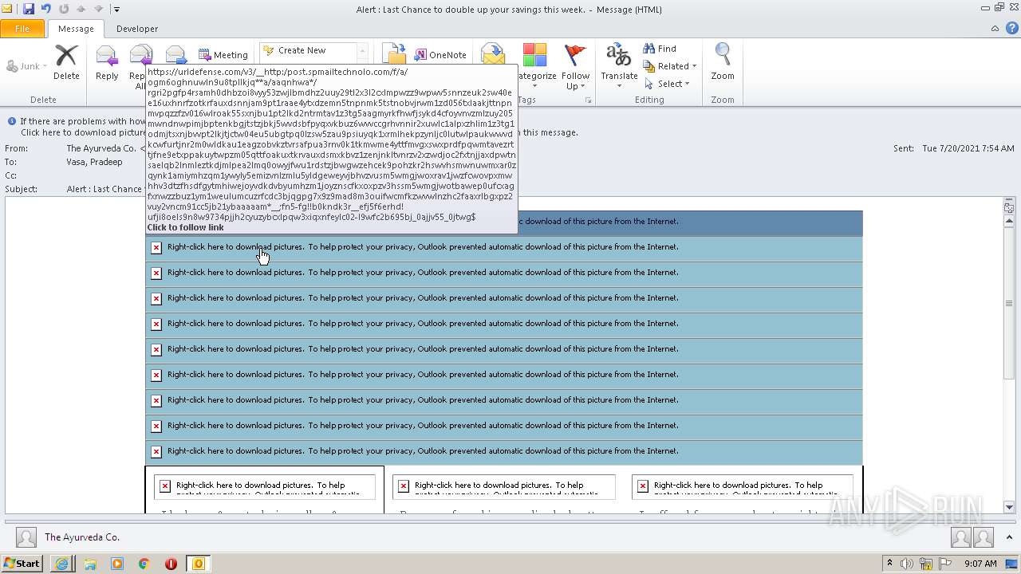Open Outlook Help question mark

click(1011, 29)
